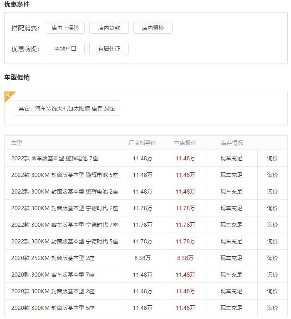291x319 pixels.
Task: Click 询价 for 2020款 252KM 封窗版 2座
Action: click(x=272, y=258)
